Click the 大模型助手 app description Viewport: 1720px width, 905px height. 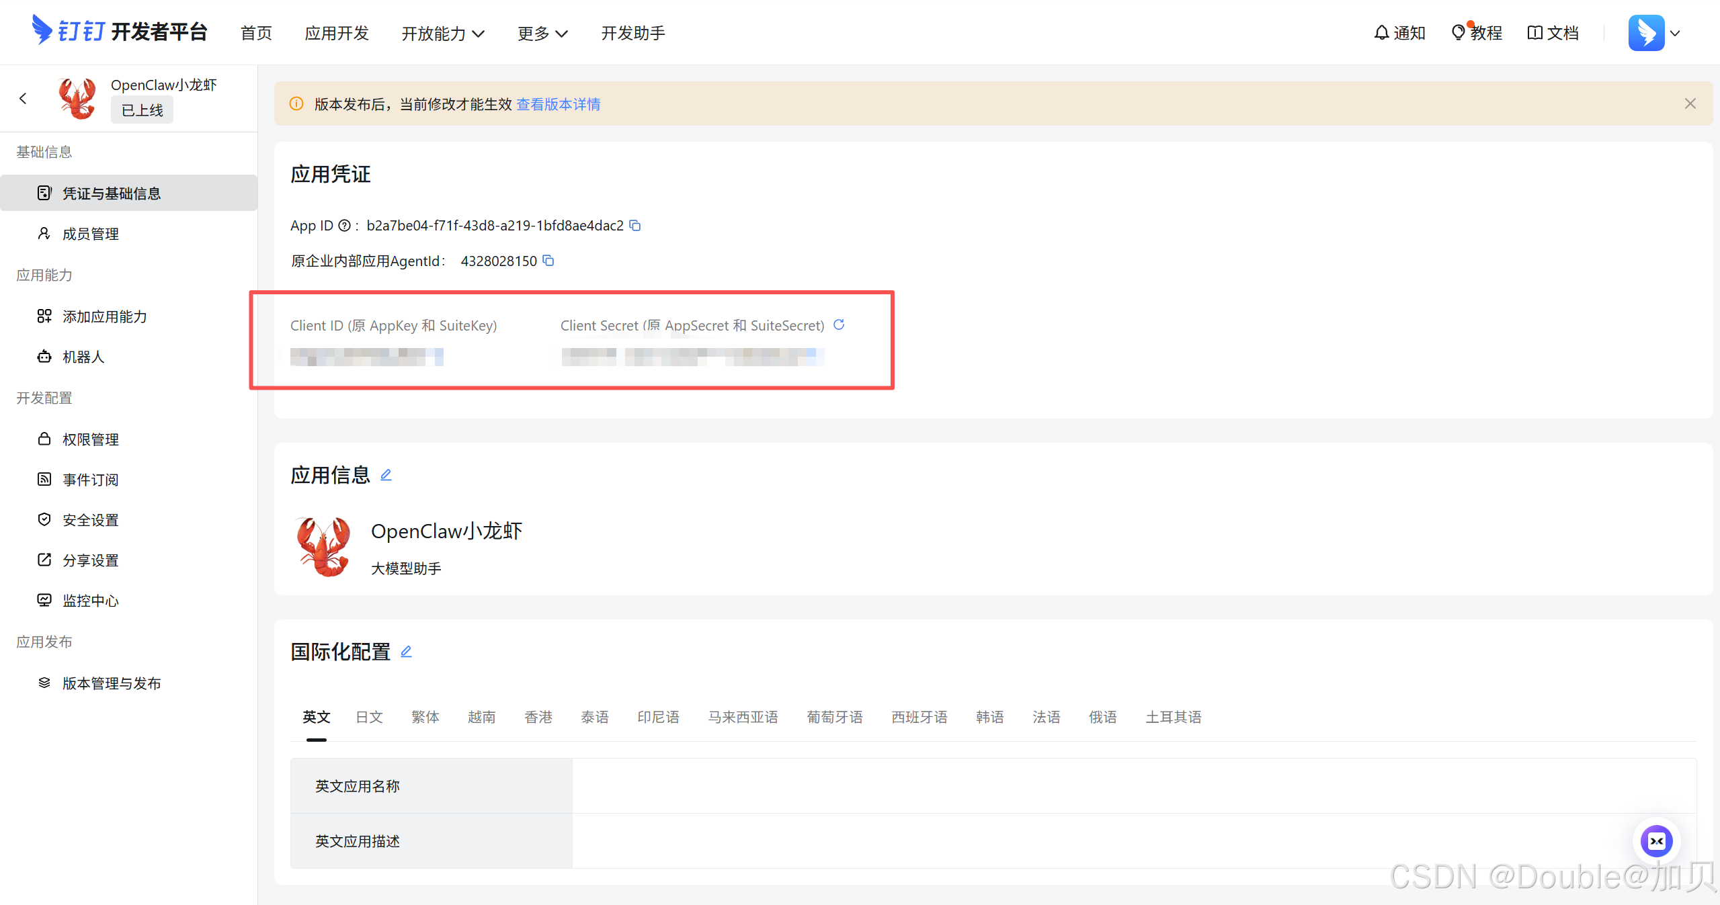coord(407,568)
